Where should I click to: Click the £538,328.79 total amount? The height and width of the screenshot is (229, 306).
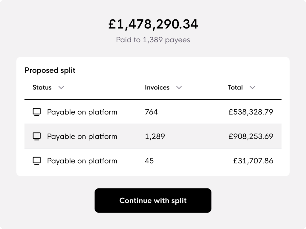click(251, 112)
